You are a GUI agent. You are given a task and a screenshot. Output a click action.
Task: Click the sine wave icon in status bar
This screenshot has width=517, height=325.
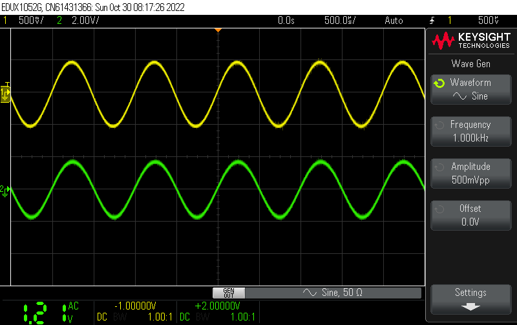[310, 293]
